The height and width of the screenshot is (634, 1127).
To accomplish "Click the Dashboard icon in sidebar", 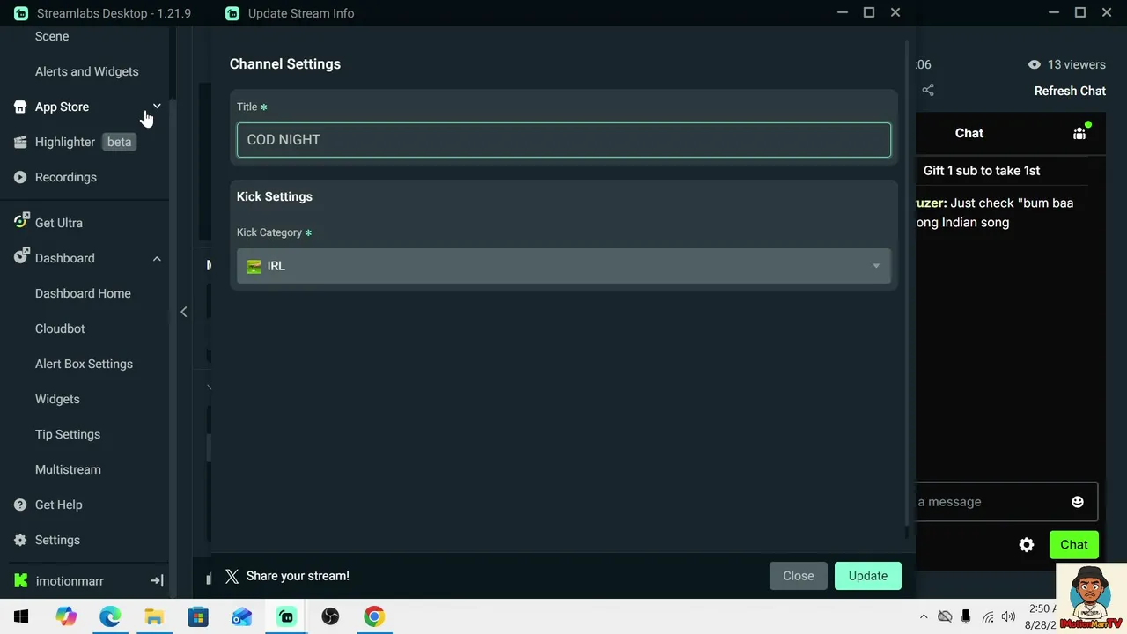I will (x=21, y=257).
